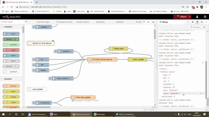This screenshot has height=117, width=209.
Task: Open the user account icon
Action: tap(197, 17)
